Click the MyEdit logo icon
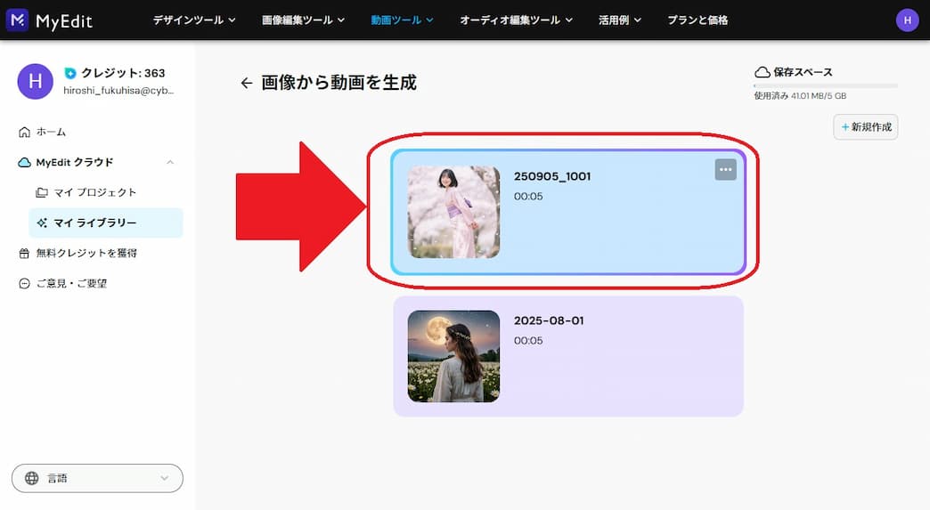Image resolution: width=930 pixels, height=510 pixels. click(18, 20)
